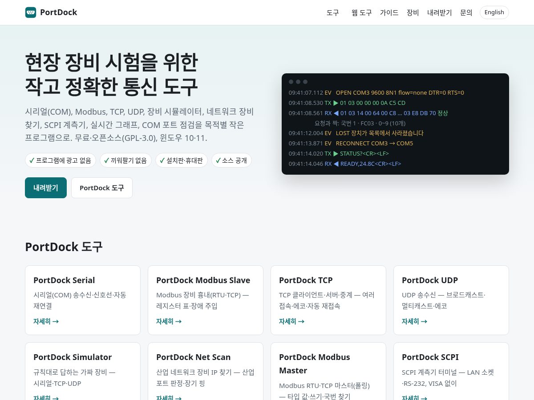Open 자세히 link under PortDock Serial
The width and height of the screenshot is (534, 400).
(x=46, y=321)
